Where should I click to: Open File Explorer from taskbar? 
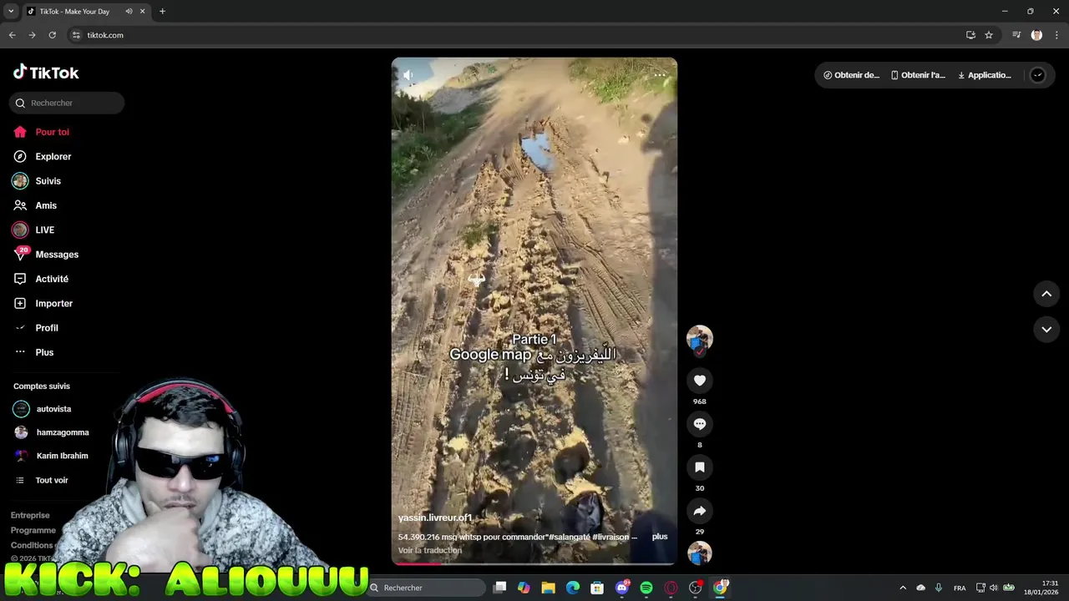tap(548, 588)
